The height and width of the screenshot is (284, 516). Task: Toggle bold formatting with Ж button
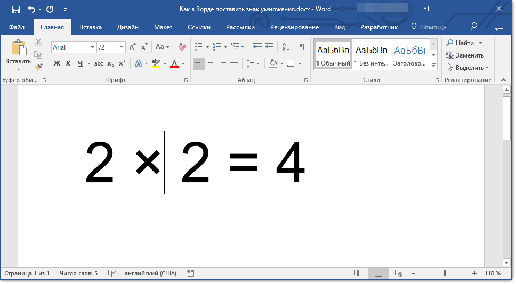point(57,63)
